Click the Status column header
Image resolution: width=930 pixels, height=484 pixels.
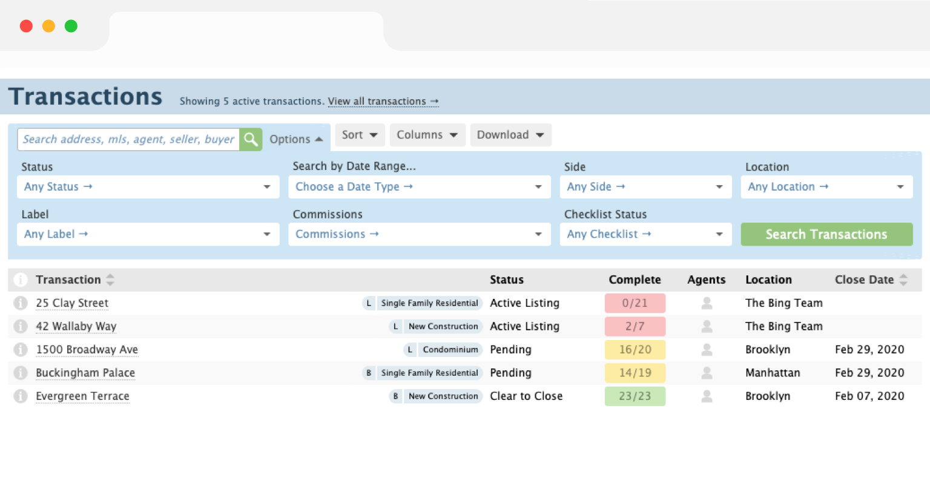coord(507,280)
